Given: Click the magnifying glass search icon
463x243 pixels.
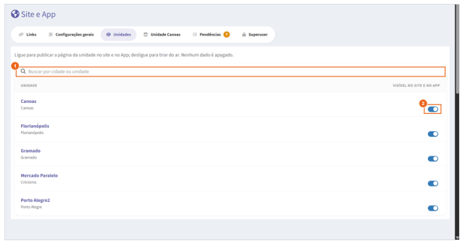Looking at the screenshot, I should [x=23, y=72].
